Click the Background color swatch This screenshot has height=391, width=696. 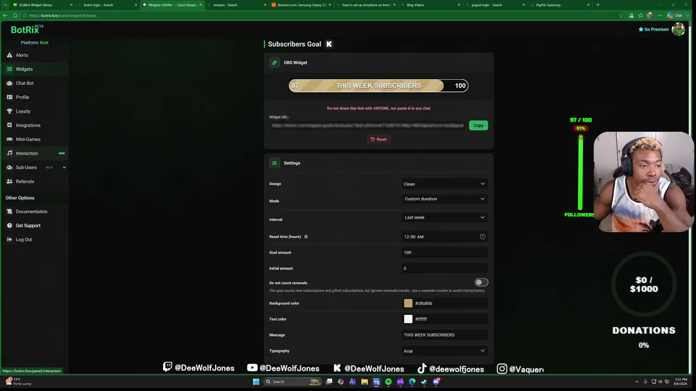(x=408, y=303)
